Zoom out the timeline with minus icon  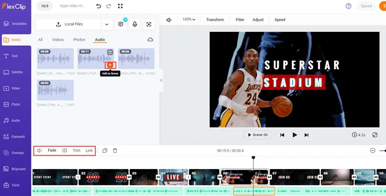[x=373, y=151]
